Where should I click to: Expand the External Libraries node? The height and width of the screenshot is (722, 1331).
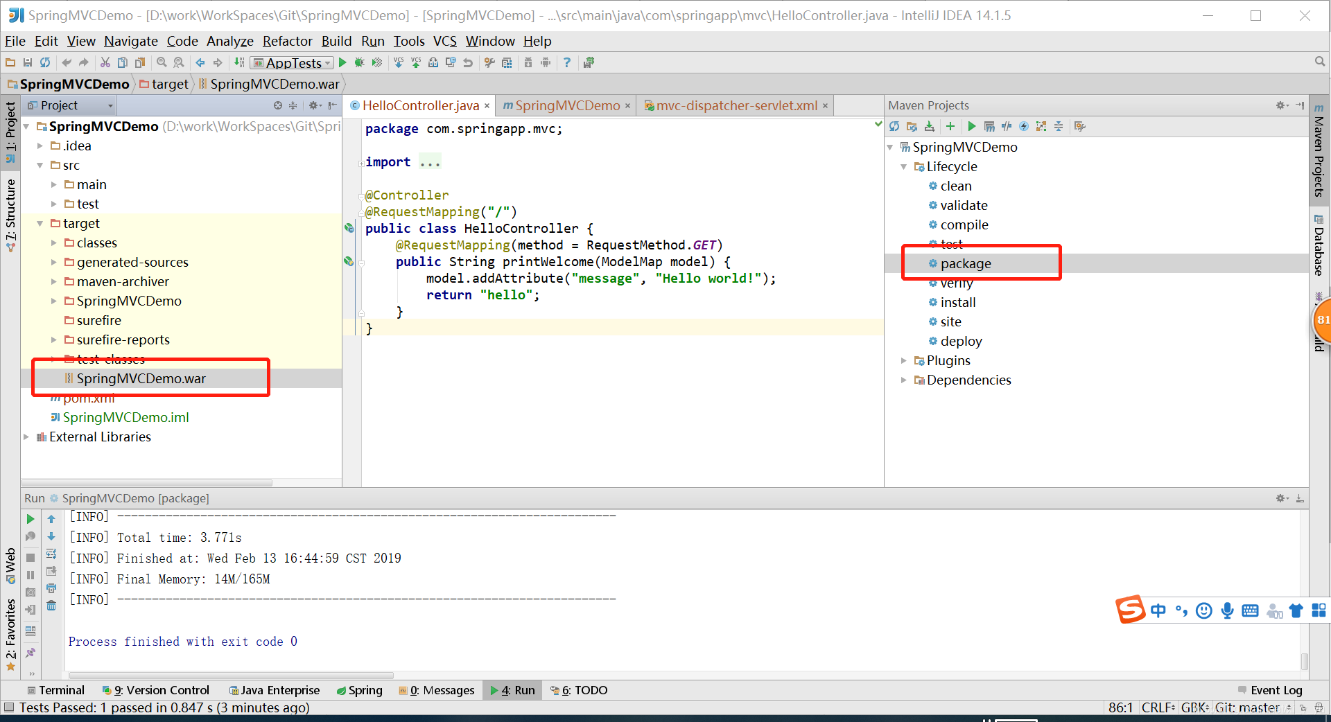pyautogui.click(x=26, y=437)
